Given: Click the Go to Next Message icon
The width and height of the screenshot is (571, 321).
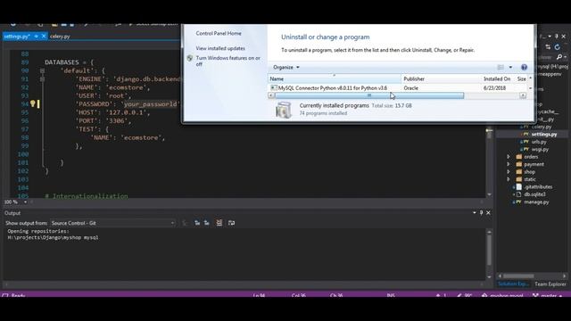Looking at the screenshot, I should coord(206,223).
